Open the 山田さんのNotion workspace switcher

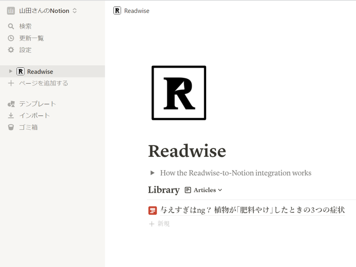coord(42,11)
